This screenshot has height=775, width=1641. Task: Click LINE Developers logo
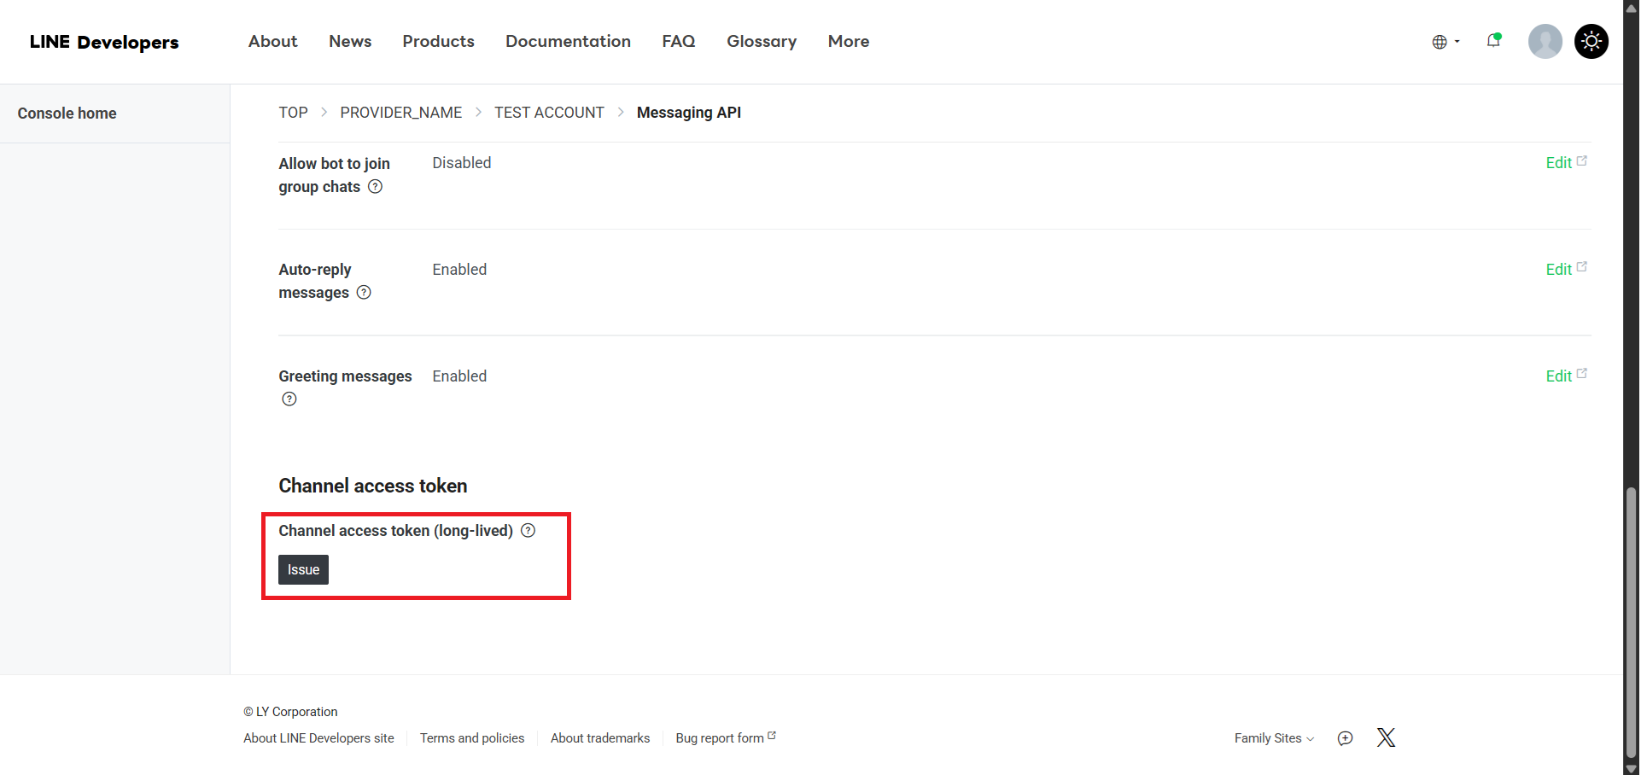coord(104,42)
